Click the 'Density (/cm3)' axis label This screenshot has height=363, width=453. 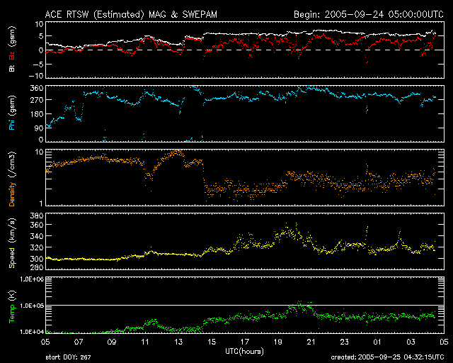[x=12, y=179]
